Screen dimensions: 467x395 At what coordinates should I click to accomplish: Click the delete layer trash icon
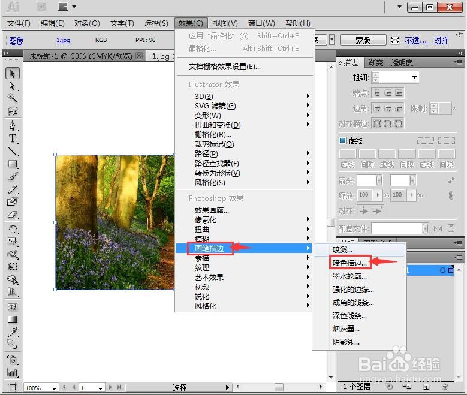click(x=445, y=387)
